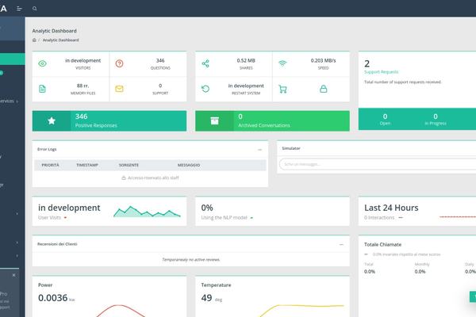The width and height of the screenshot is (476, 317).
Task: Click the share icon for Shares
Action: click(205, 63)
